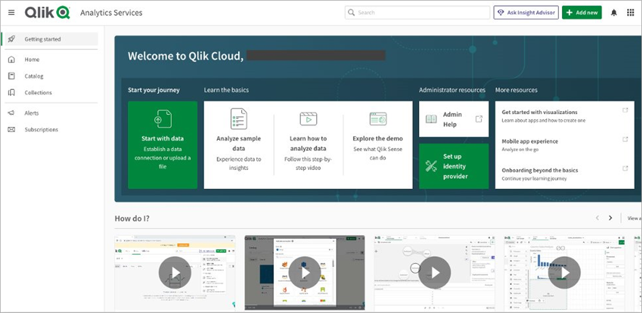This screenshot has height=313, width=642.
Task: Open the hamburger navigation menu
Action: 11,12
